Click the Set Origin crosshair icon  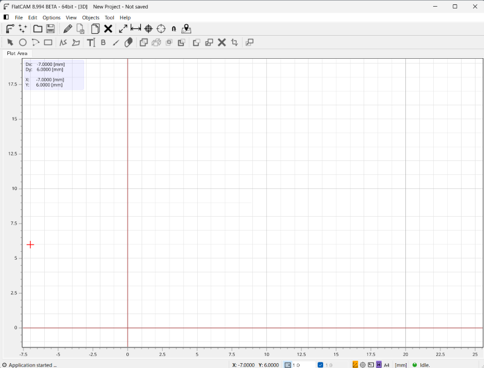(148, 28)
